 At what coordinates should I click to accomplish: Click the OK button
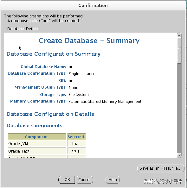coord(67,179)
